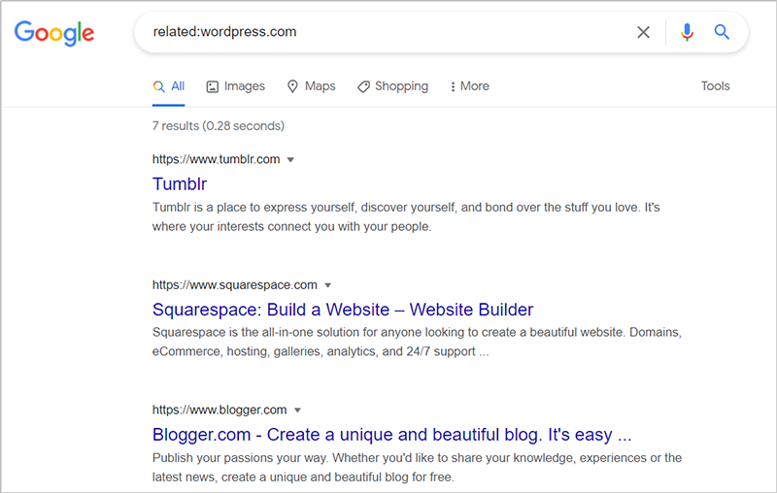Open the Blogger.com result title
777x493 pixels.
391,435
